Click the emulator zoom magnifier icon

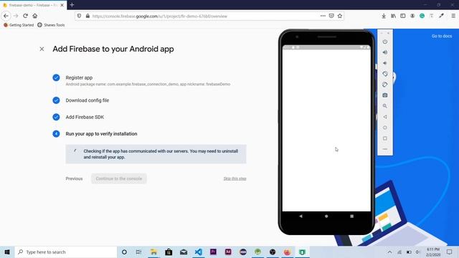click(x=385, y=106)
